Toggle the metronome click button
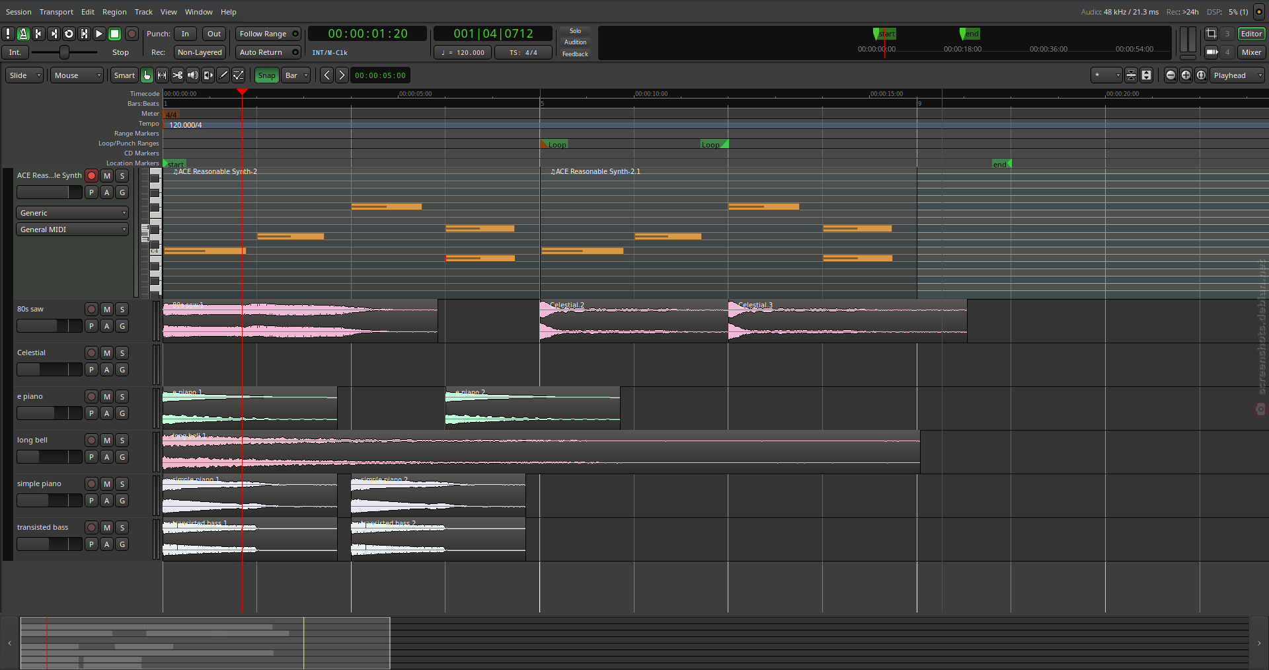This screenshot has width=1269, height=670. pyautogui.click(x=23, y=34)
